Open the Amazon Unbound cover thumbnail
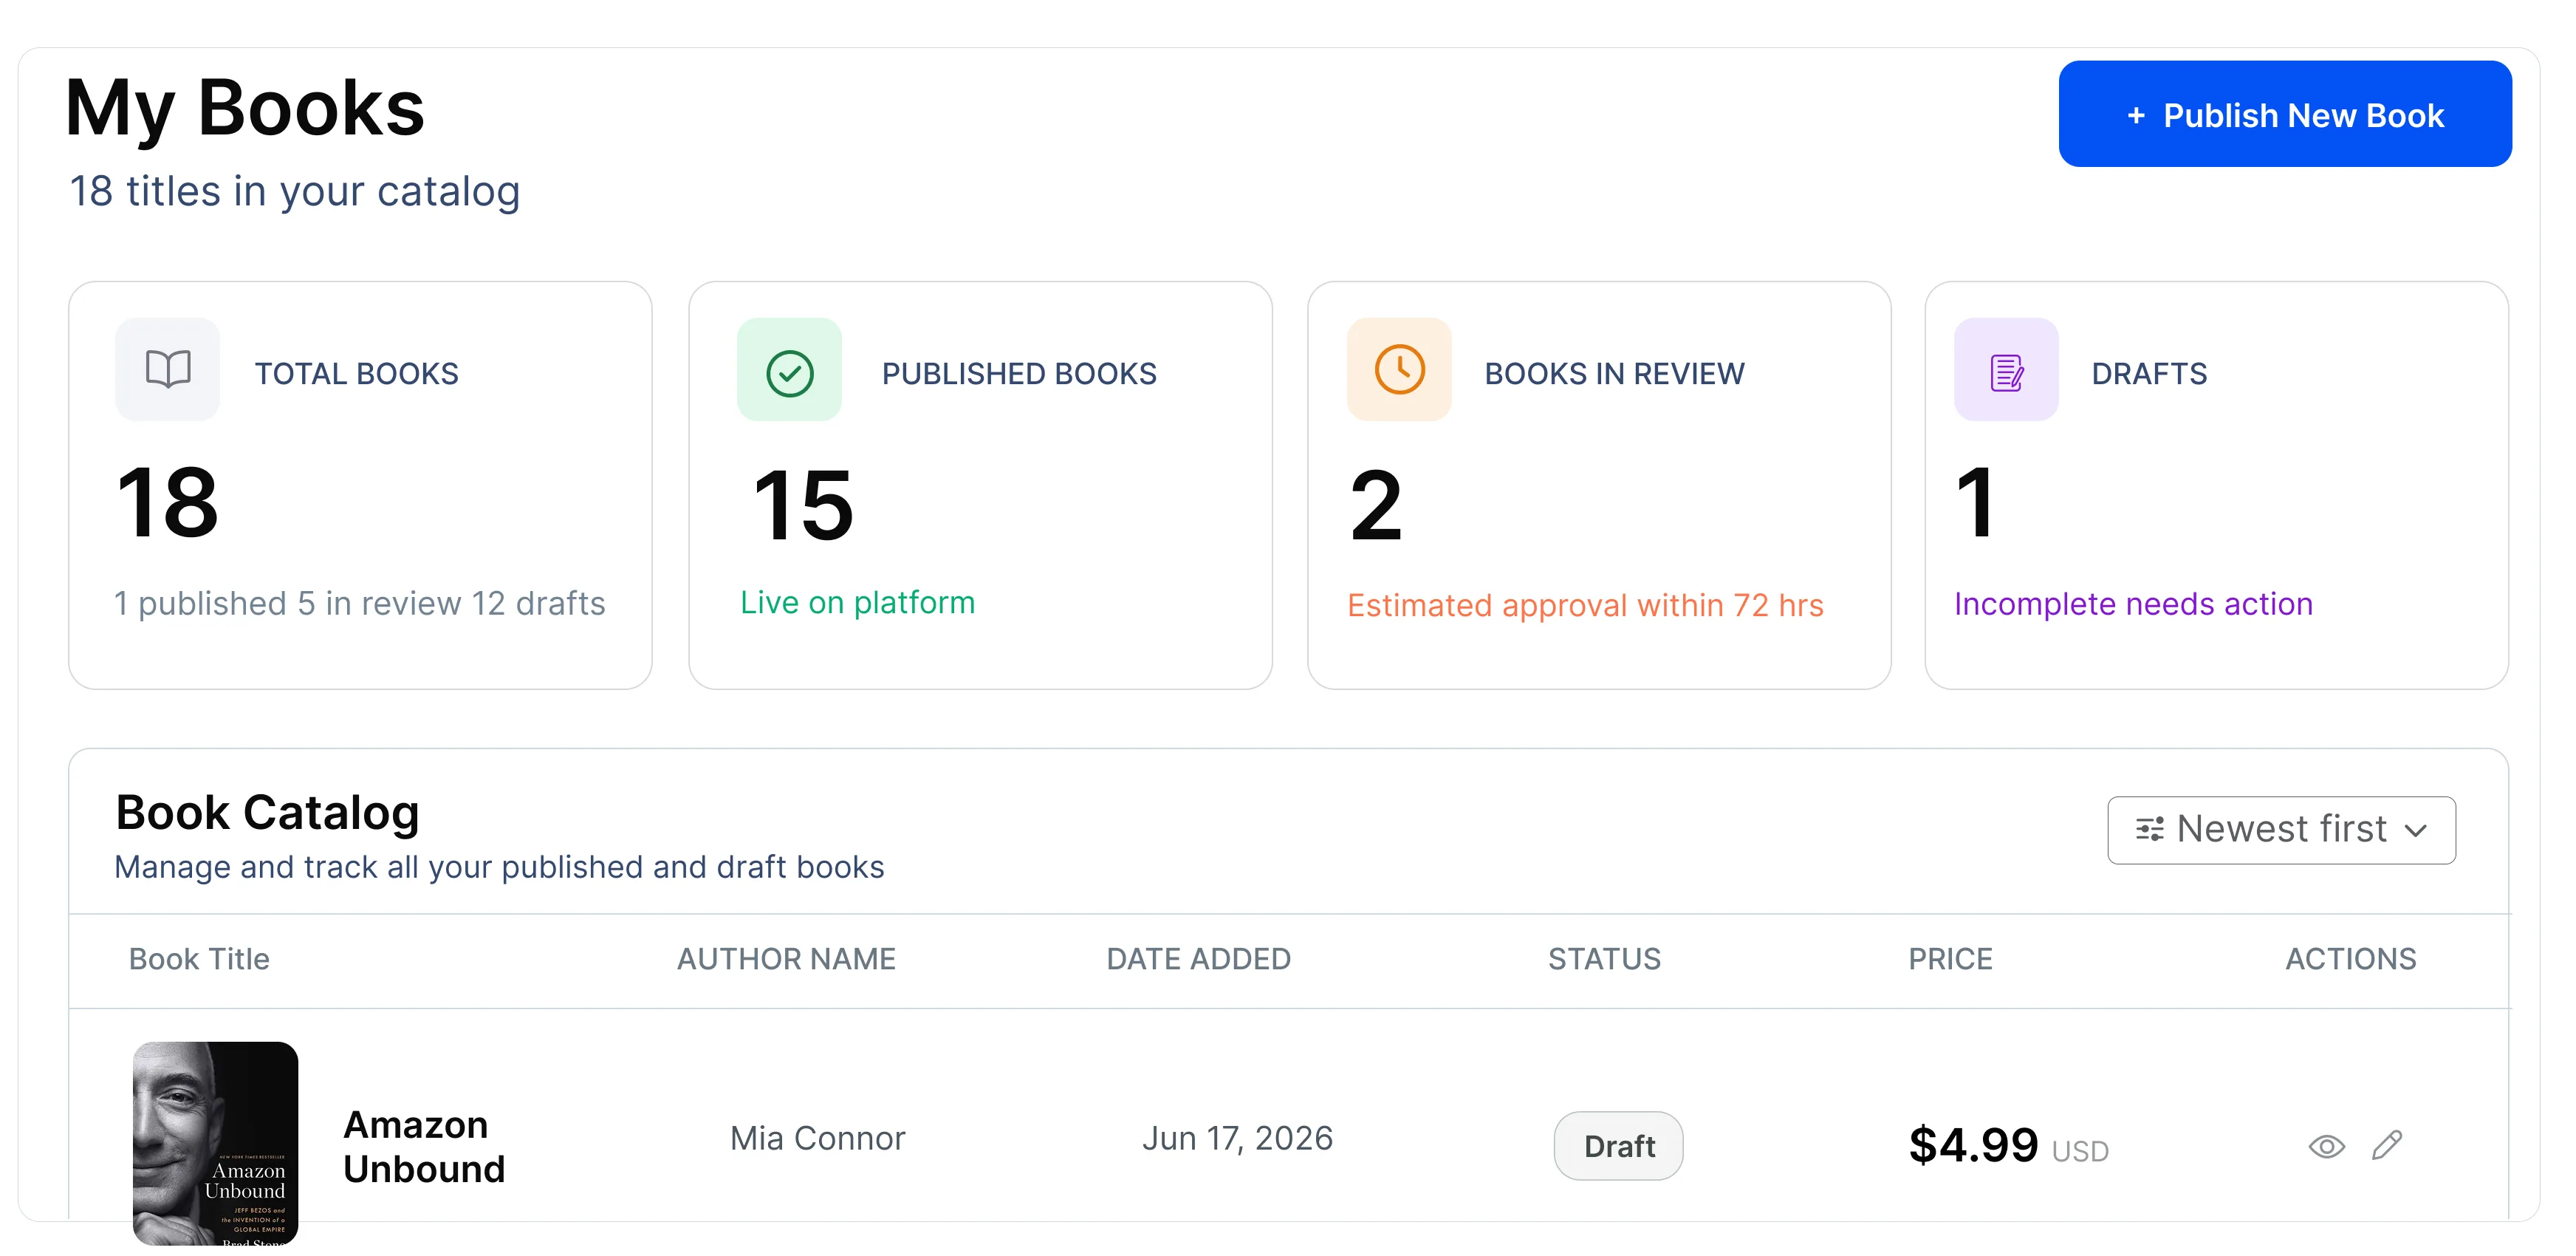This screenshot has height=1256, width=2576. tap(215, 1143)
